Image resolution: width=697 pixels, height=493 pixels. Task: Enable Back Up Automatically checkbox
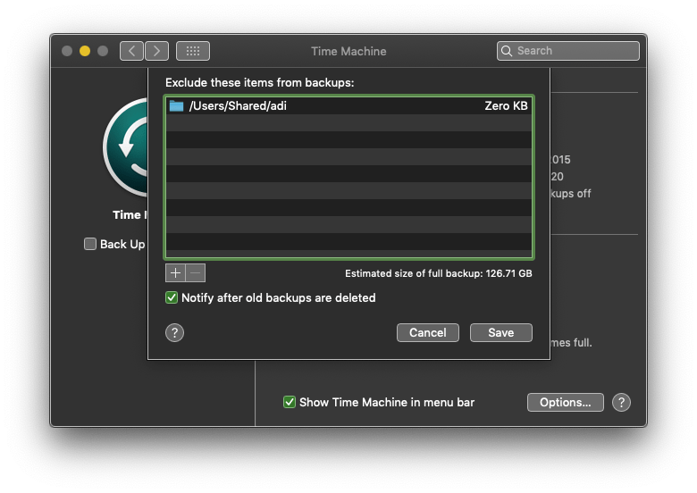[90, 244]
